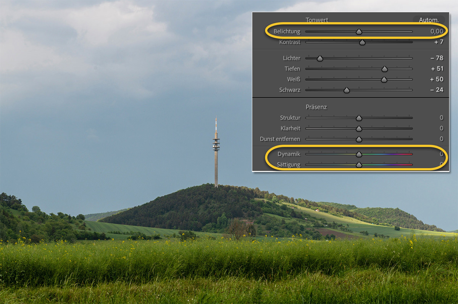Click the Tiefen label
The height and width of the screenshot is (304, 458).
(292, 69)
